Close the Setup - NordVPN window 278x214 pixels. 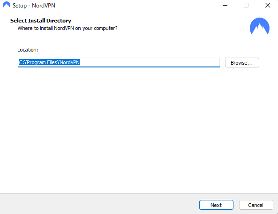coord(268,5)
